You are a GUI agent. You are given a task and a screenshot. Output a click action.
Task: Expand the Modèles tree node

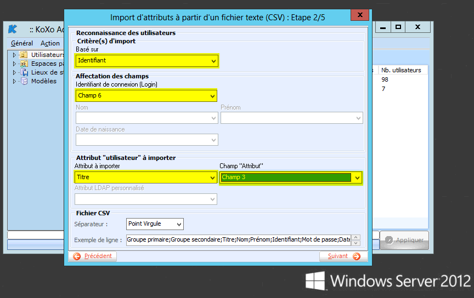click(14, 81)
